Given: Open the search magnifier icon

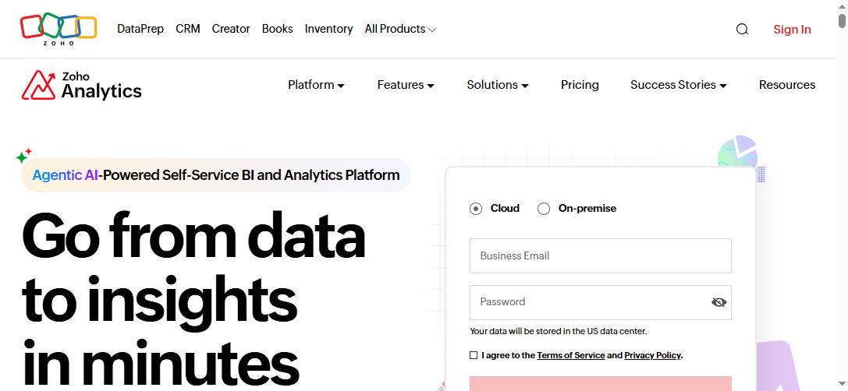Looking at the screenshot, I should 742,29.
